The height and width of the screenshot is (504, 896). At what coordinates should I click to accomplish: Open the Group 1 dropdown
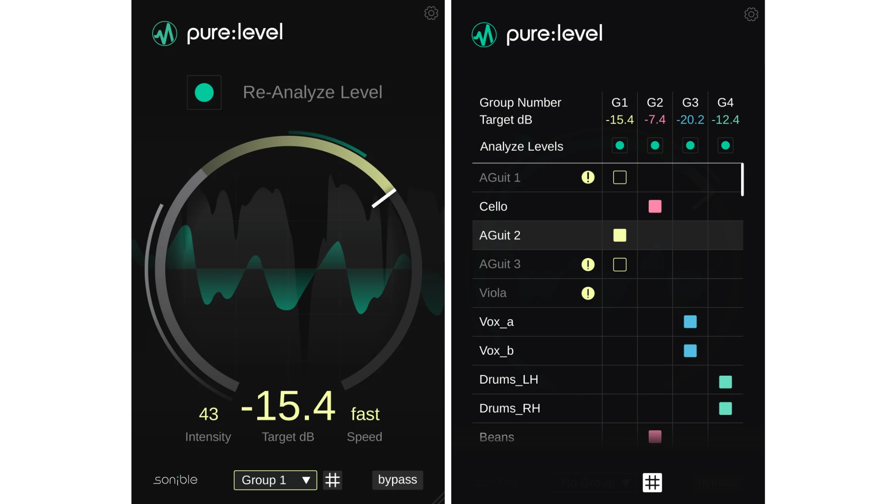(x=275, y=480)
